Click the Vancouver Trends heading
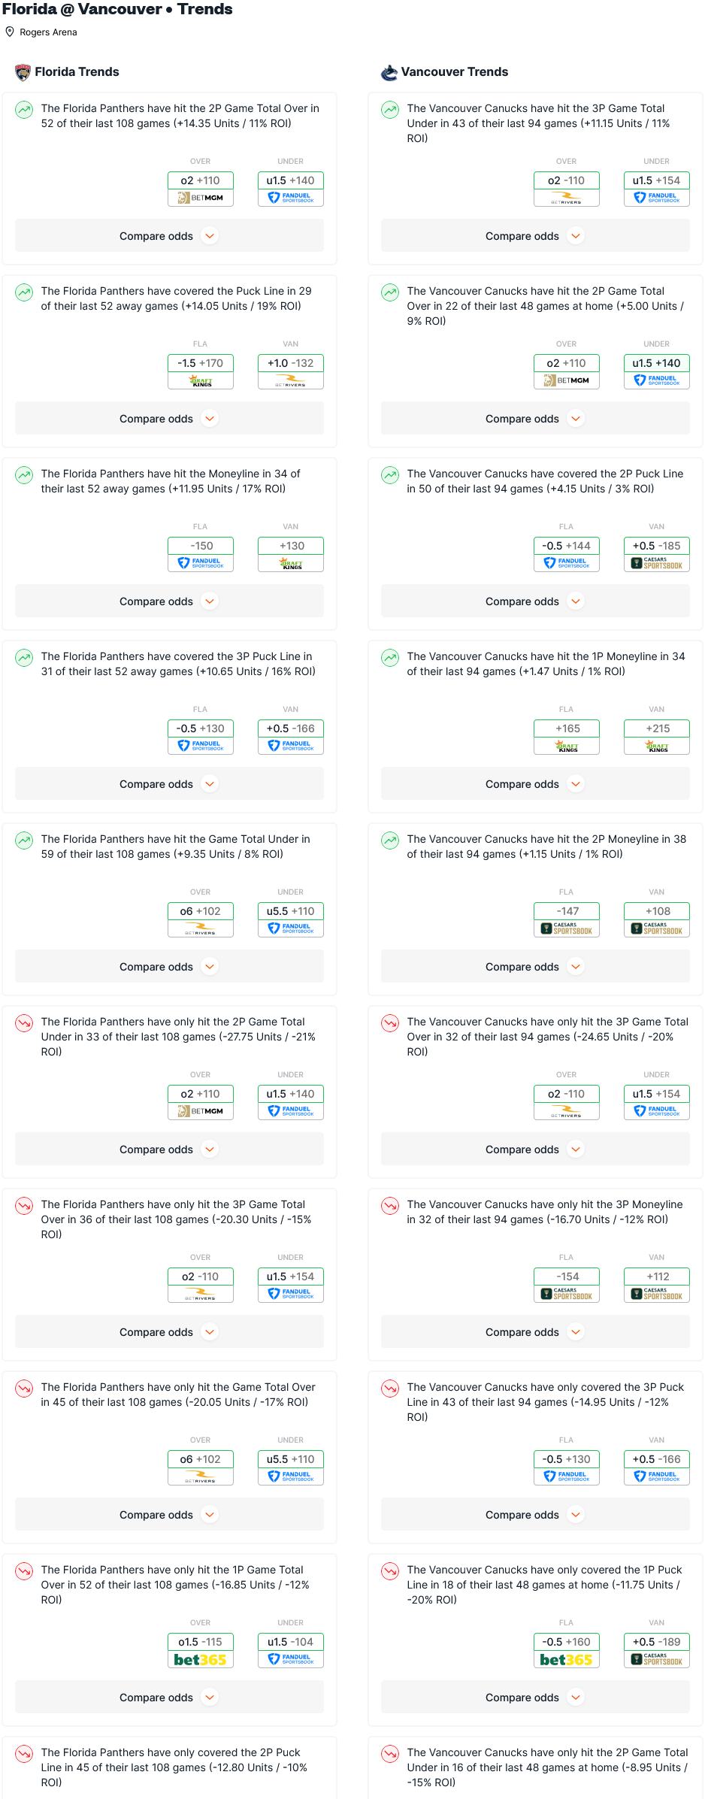This screenshot has width=705, height=1799. pyautogui.click(x=454, y=72)
